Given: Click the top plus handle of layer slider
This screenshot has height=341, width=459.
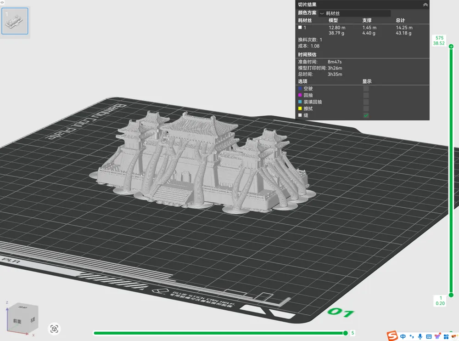Looking at the screenshot, I should [x=451, y=46].
